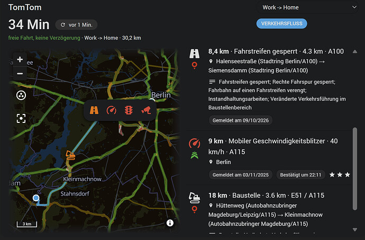The height and width of the screenshot is (240, 365).
Task: Click the VERKEHRSFLUSS button
Action: (281, 23)
